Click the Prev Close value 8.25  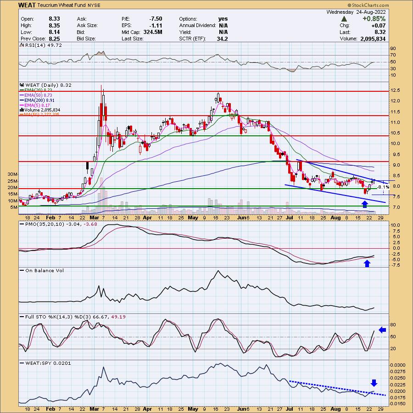[x=54, y=39]
